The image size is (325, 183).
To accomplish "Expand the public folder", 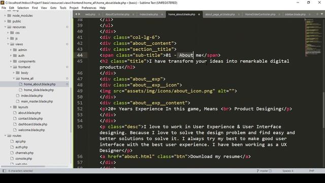I will [5, 21].
